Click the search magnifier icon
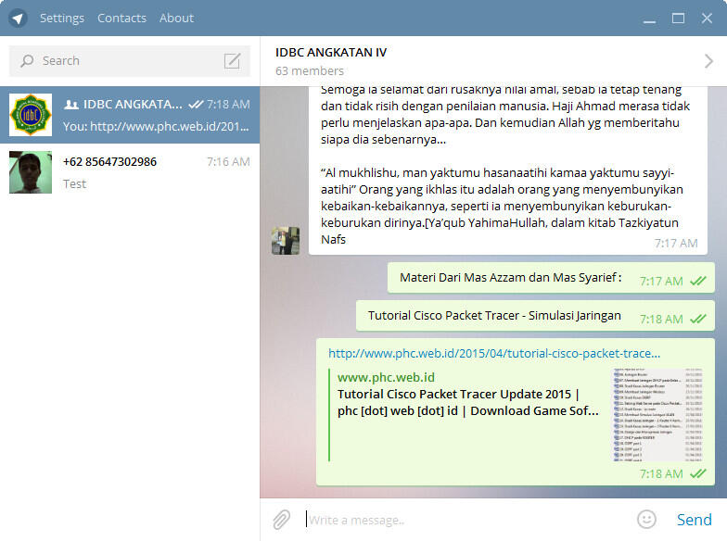Image resolution: width=727 pixels, height=541 pixels. (x=27, y=61)
